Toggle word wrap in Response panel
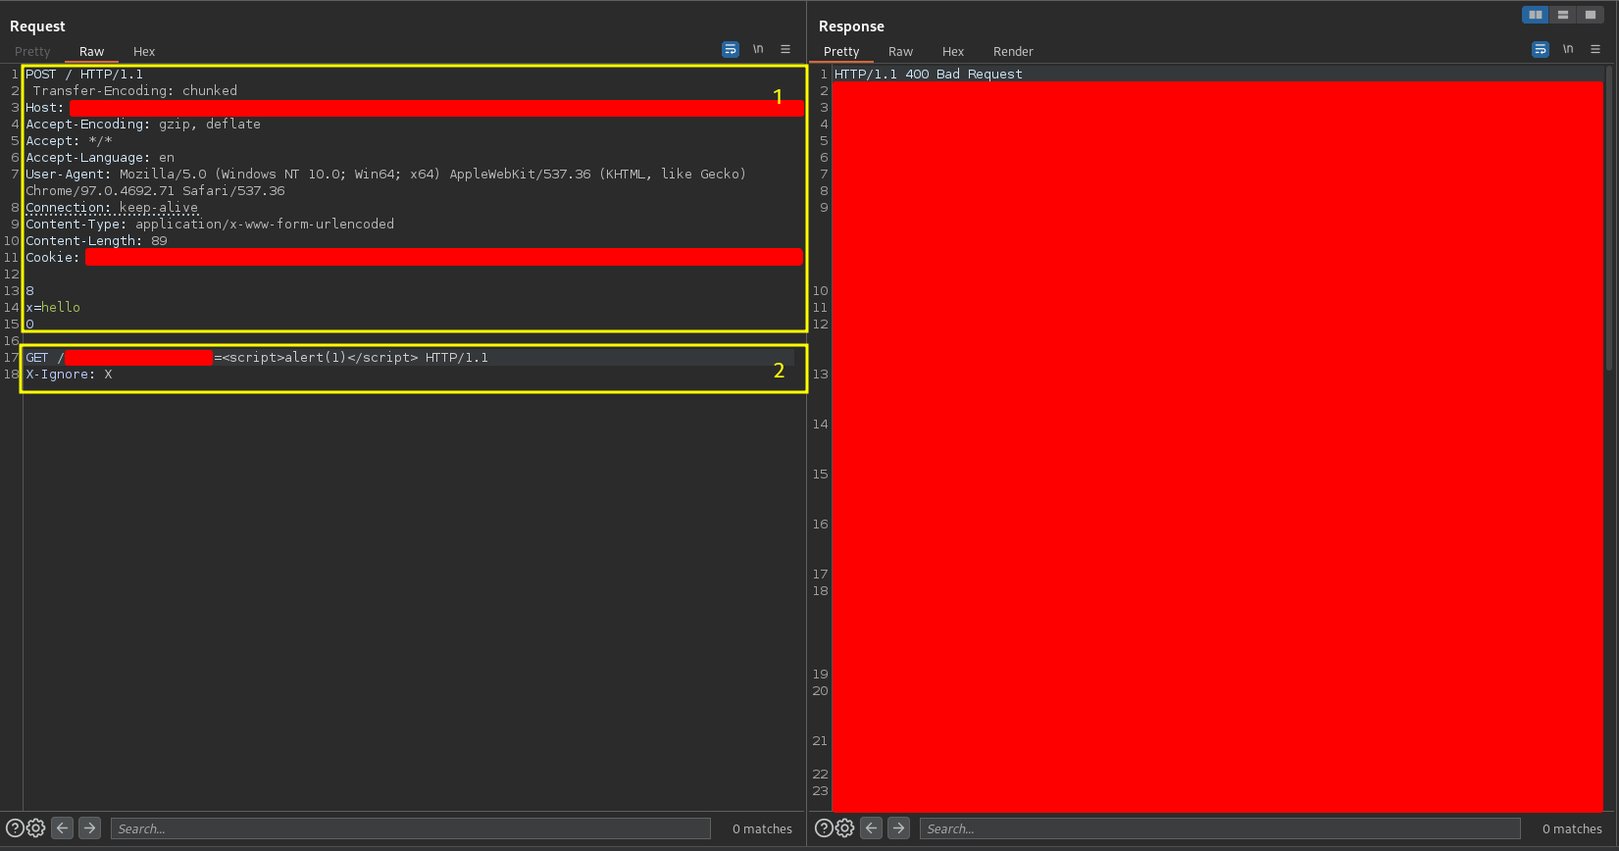1619x851 pixels. pyautogui.click(x=1541, y=49)
